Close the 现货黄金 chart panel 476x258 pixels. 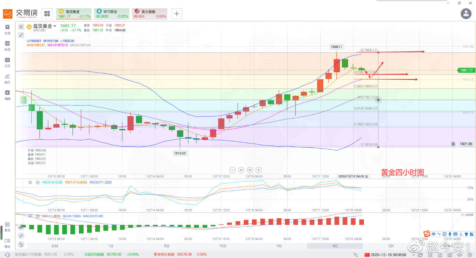point(21,27)
